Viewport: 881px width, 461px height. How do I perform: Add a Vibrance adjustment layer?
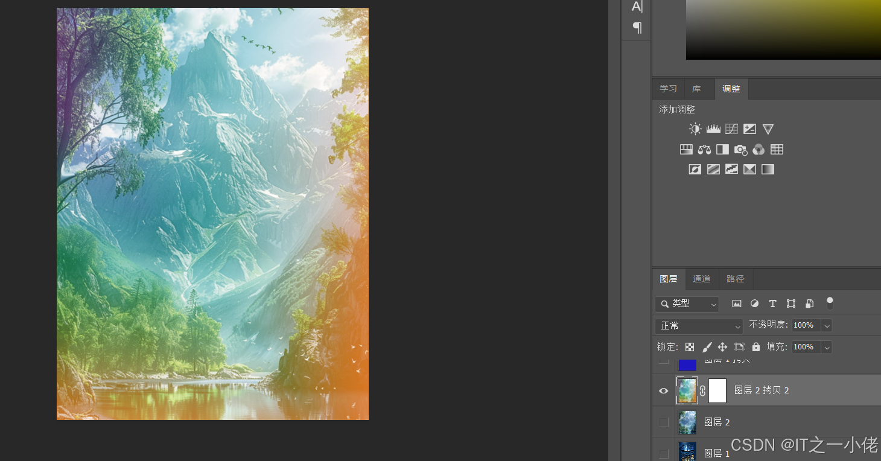768,129
